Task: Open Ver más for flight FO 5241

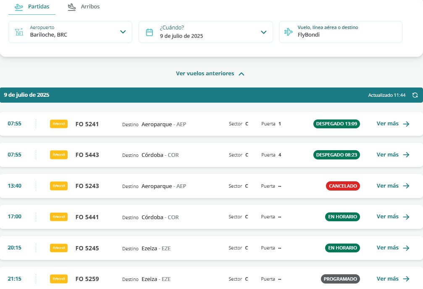Action: tap(388, 124)
